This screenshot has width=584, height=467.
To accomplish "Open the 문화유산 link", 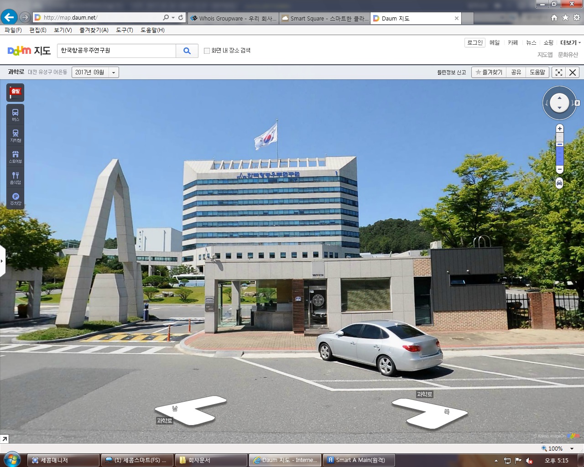I will coord(568,55).
